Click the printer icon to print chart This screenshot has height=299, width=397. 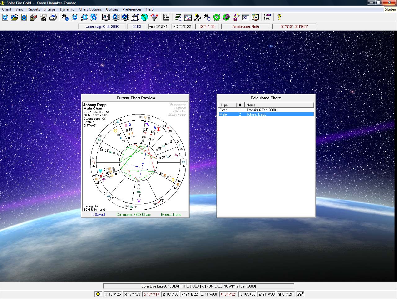pyautogui.click(x=53, y=17)
